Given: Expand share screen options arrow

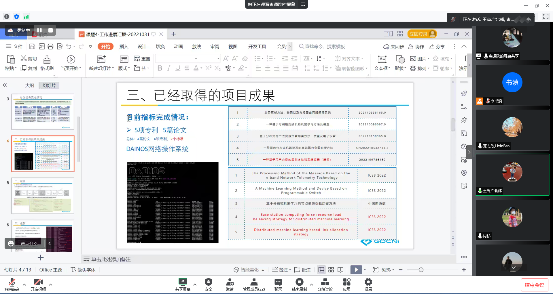Looking at the screenshot, I should pyautogui.click(x=195, y=285).
